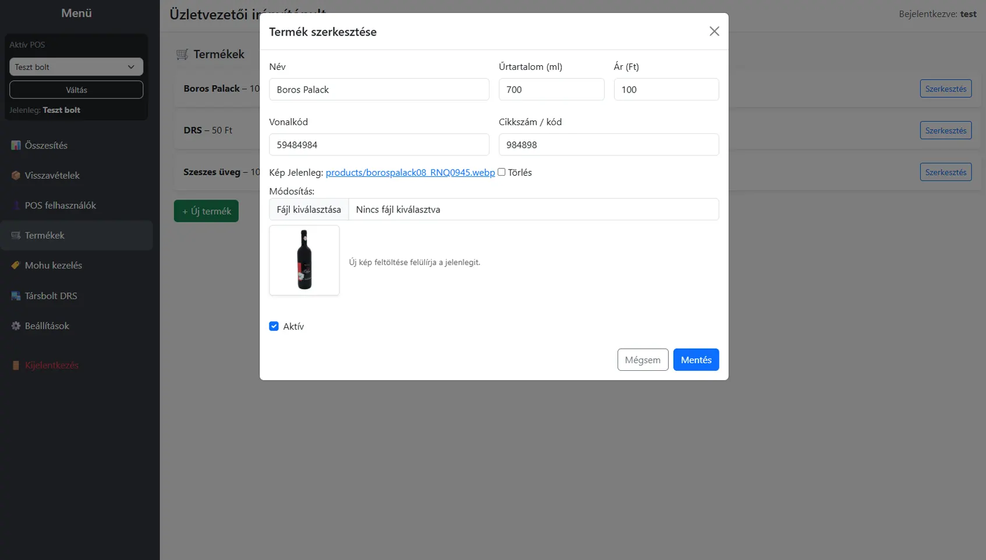
Task: Click the Beállítások gear icon
Action: pos(16,326)
